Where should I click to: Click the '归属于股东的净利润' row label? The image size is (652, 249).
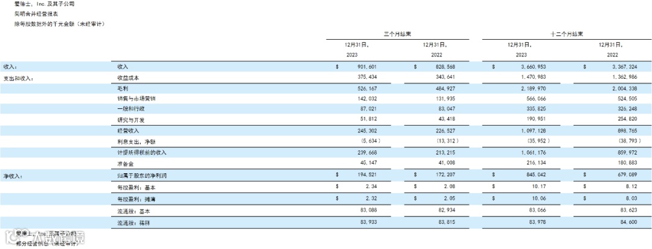[142, 176]
